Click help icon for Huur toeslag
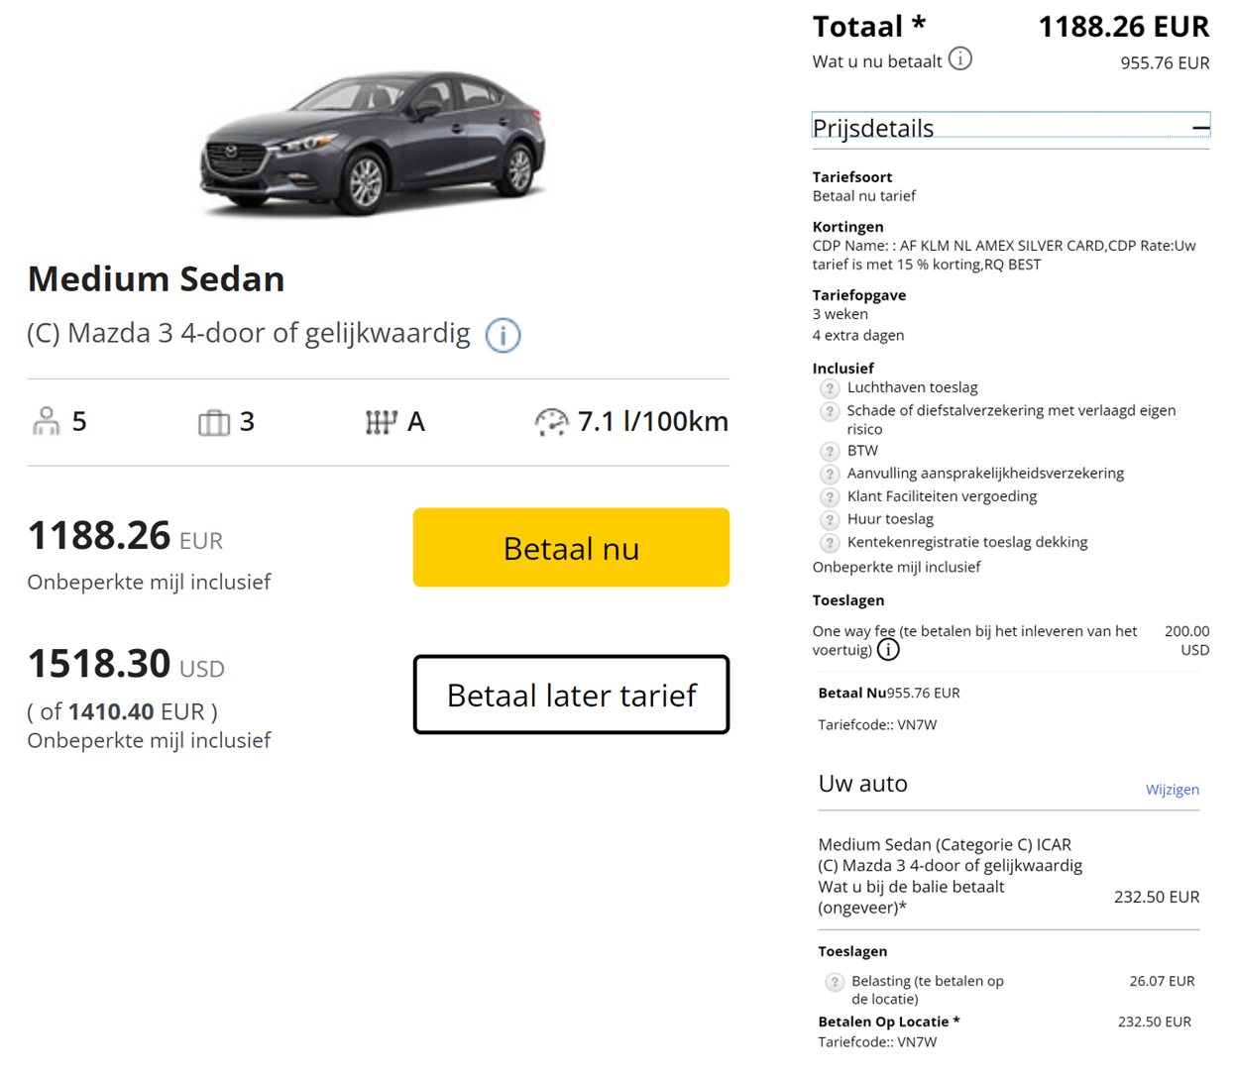The image size is (1234, 1077). tap(830, 520)
